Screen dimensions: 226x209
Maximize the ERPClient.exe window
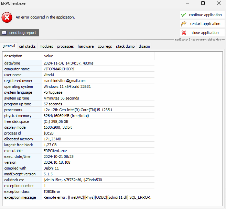(x=203, y=3)
